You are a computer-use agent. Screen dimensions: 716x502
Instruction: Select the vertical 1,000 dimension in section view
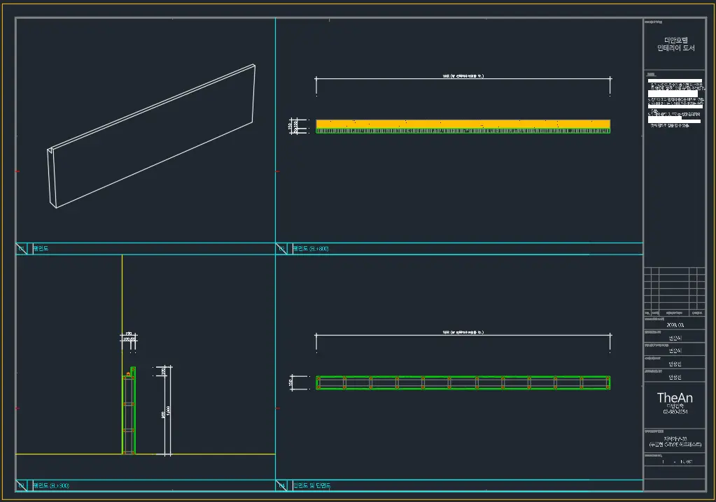(169, 410)
